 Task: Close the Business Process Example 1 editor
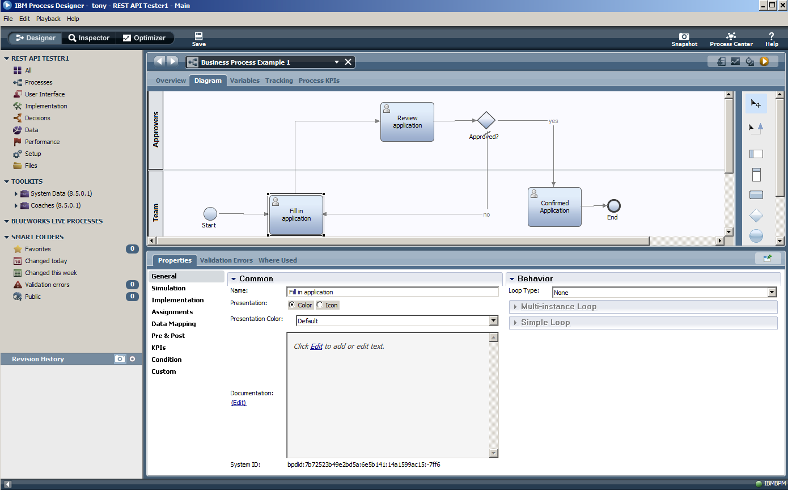click(x=348, y=62)
